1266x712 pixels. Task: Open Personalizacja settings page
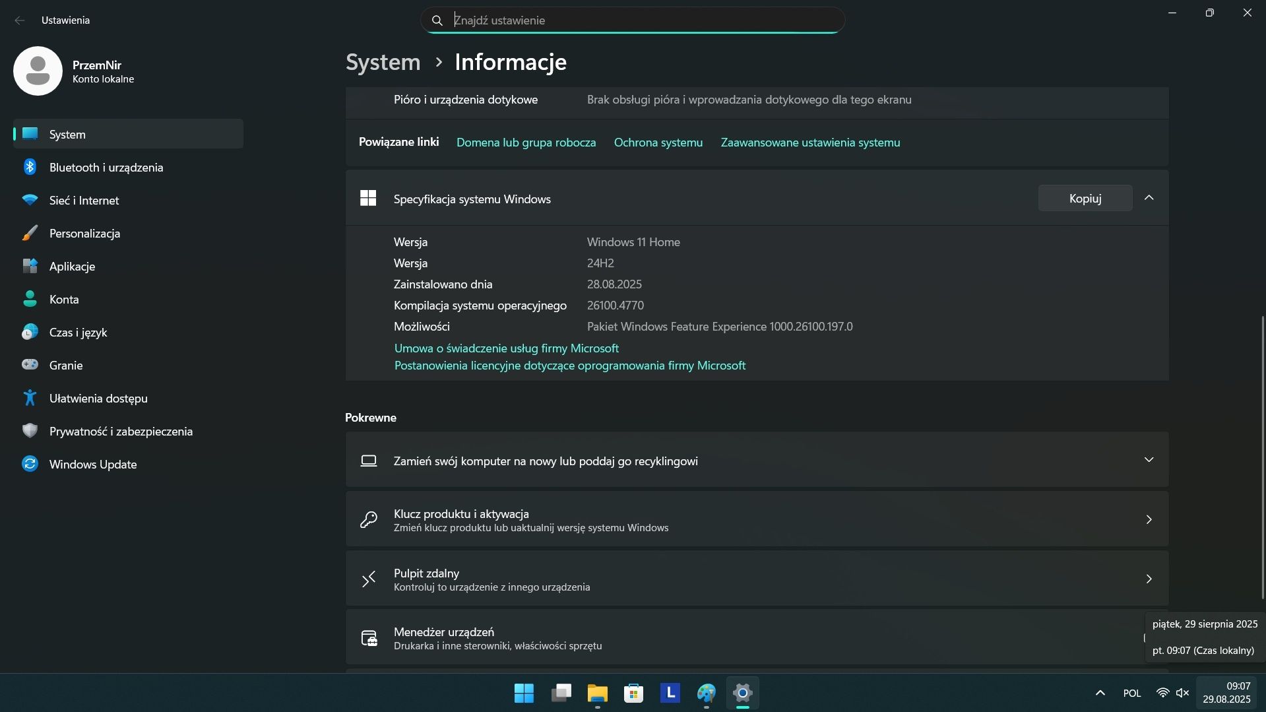[128, 233]
